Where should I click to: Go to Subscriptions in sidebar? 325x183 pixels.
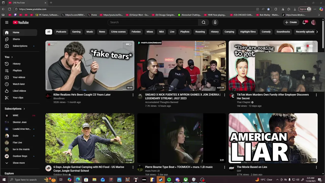(x=20, y=46)
